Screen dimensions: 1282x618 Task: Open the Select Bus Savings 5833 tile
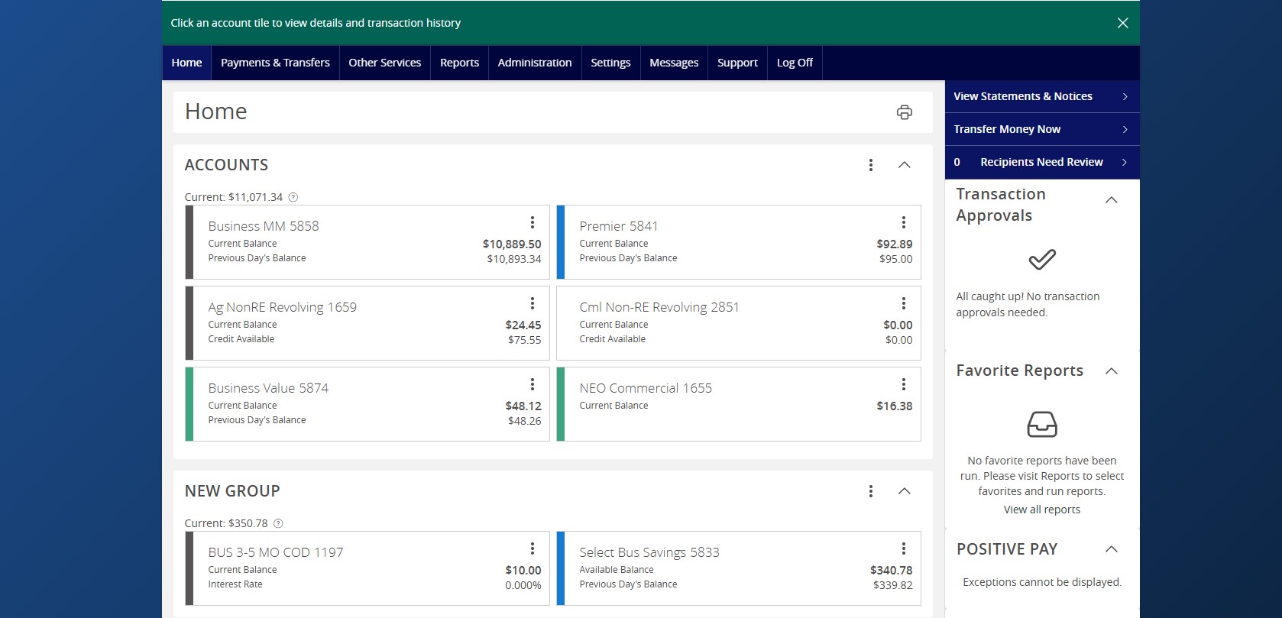(739, 568)
